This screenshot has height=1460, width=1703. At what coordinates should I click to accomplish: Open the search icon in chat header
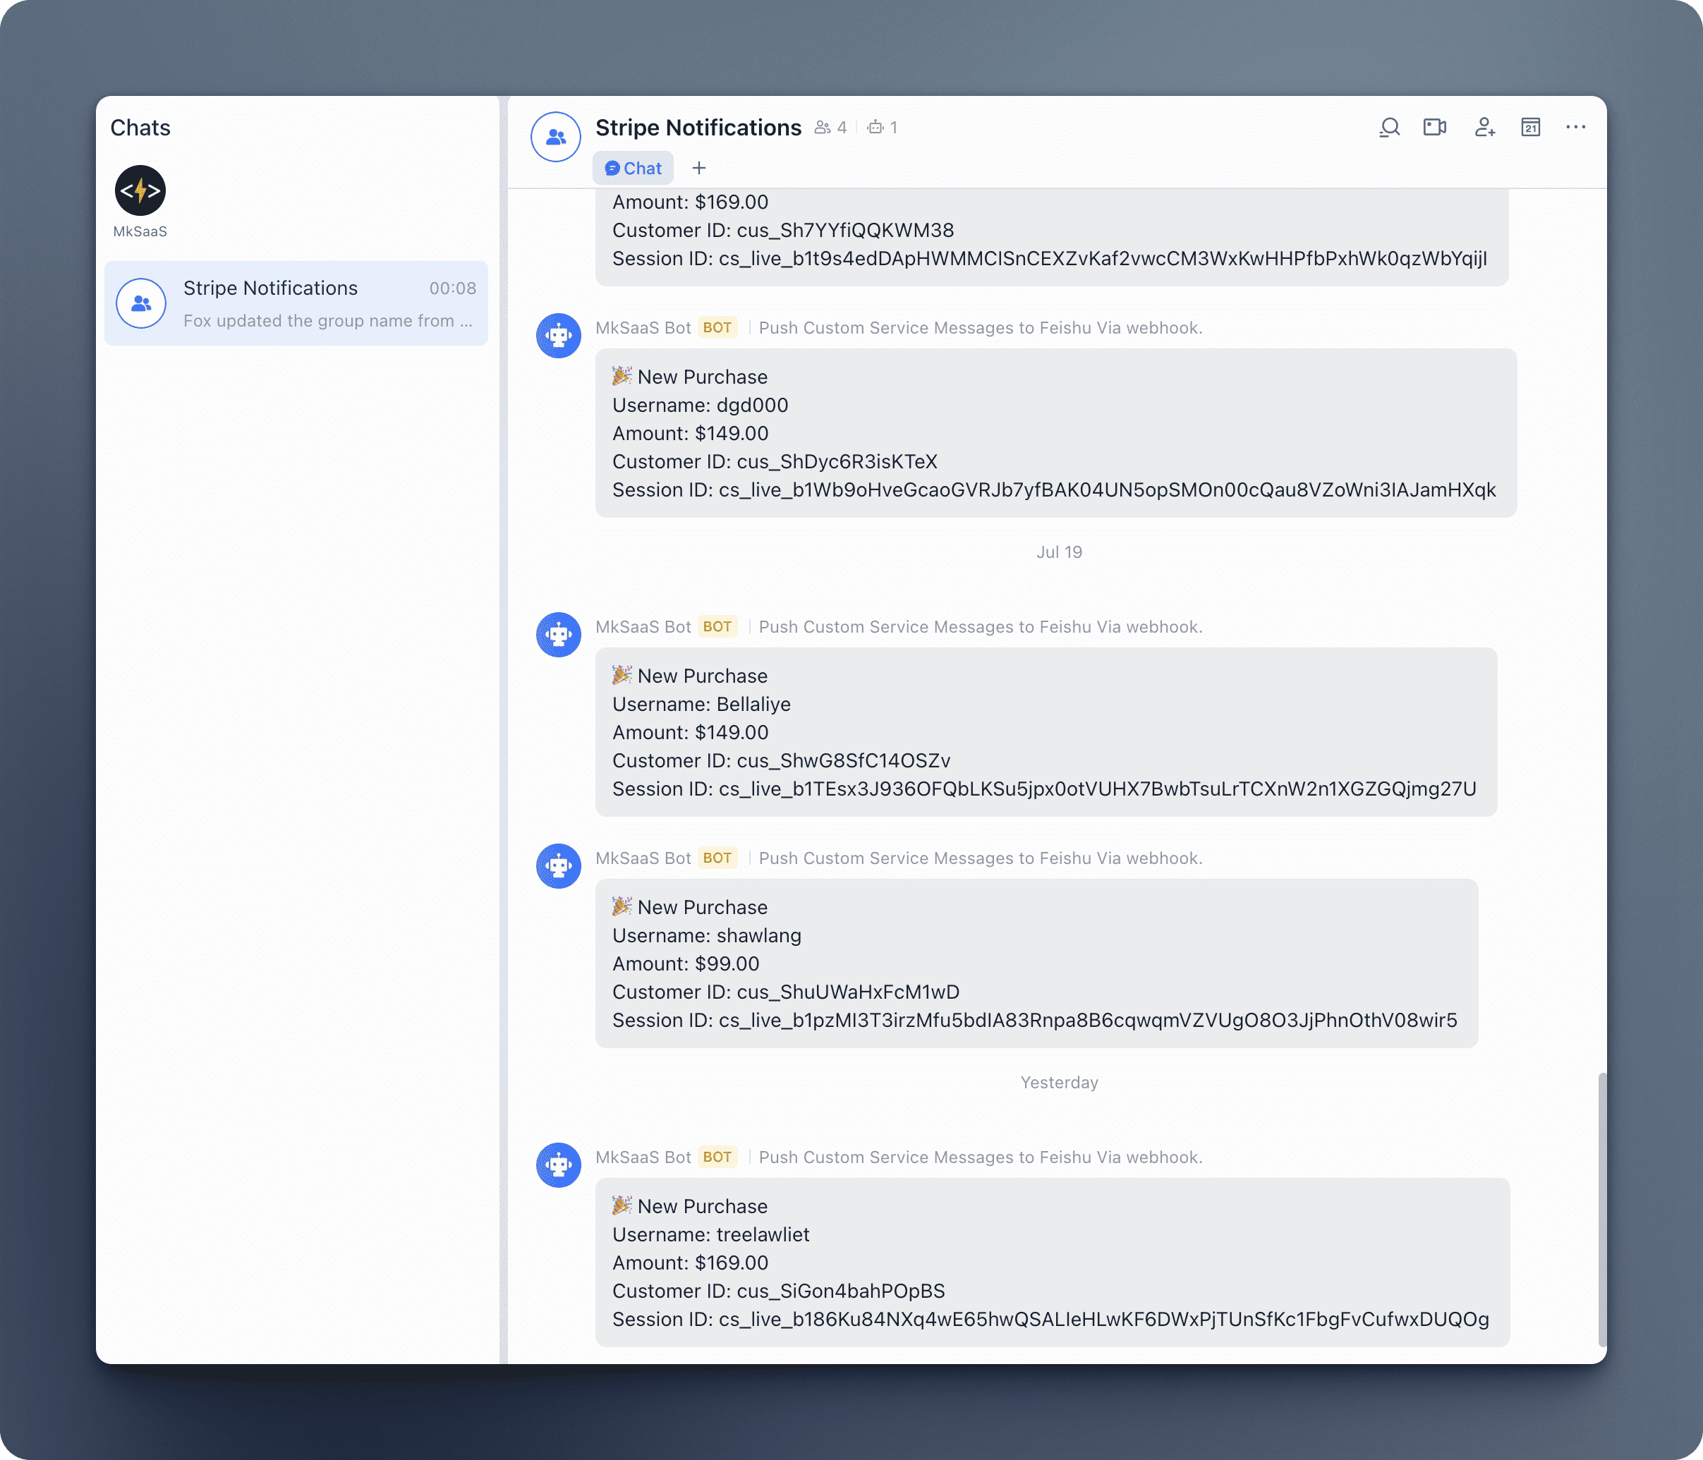click(1389, 128)
